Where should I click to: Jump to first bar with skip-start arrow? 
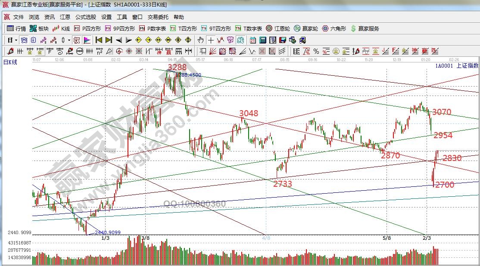coord(98,40)
